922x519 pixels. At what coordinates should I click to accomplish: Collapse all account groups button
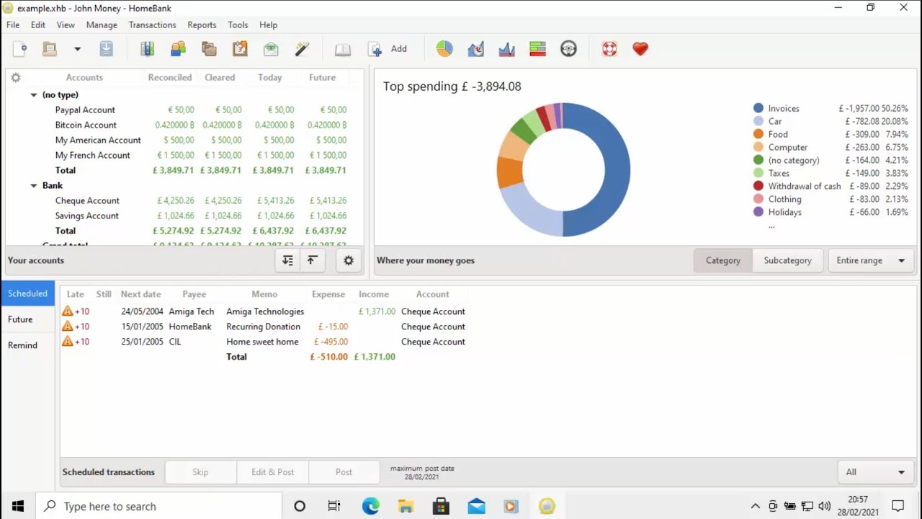[312, 260]
